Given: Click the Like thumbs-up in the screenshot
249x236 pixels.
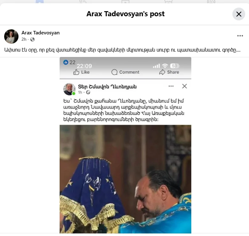Looking at the screenshot, I should [x=76, y=72].
